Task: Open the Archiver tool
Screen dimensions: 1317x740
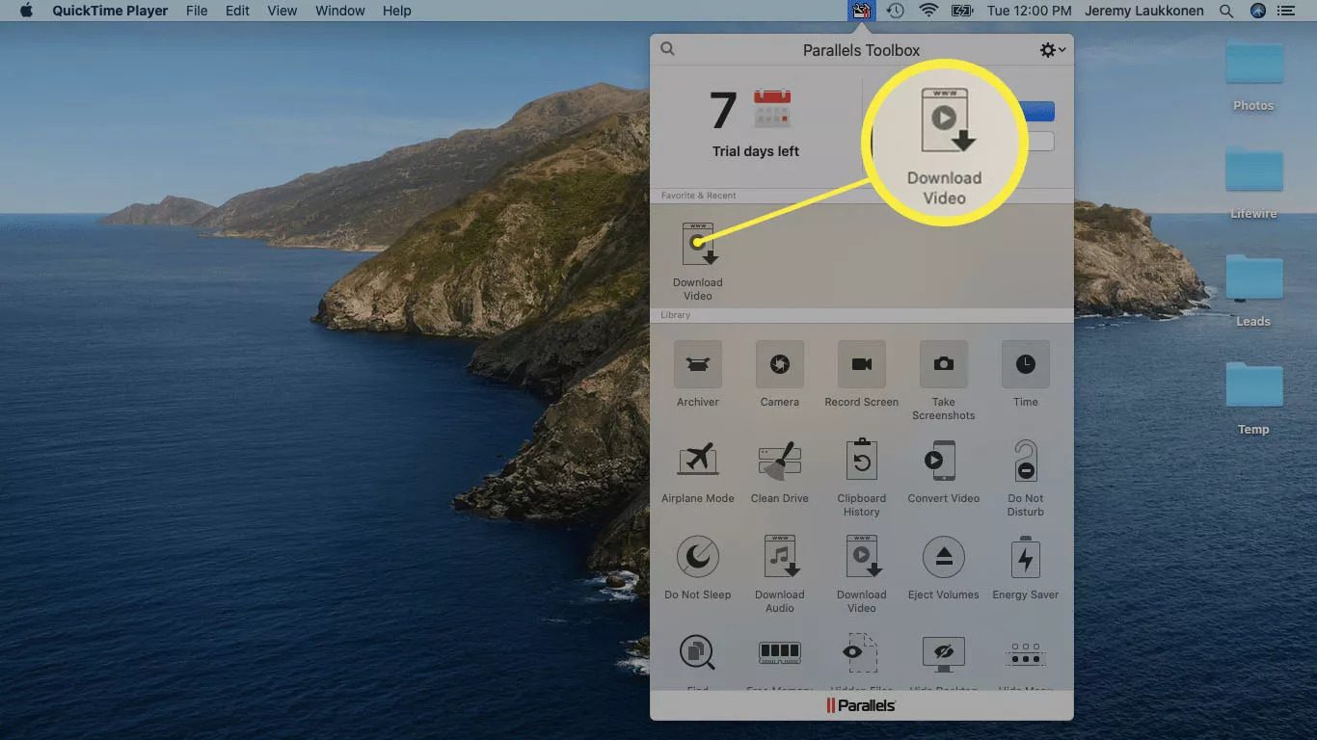Action: coord(697,365)
